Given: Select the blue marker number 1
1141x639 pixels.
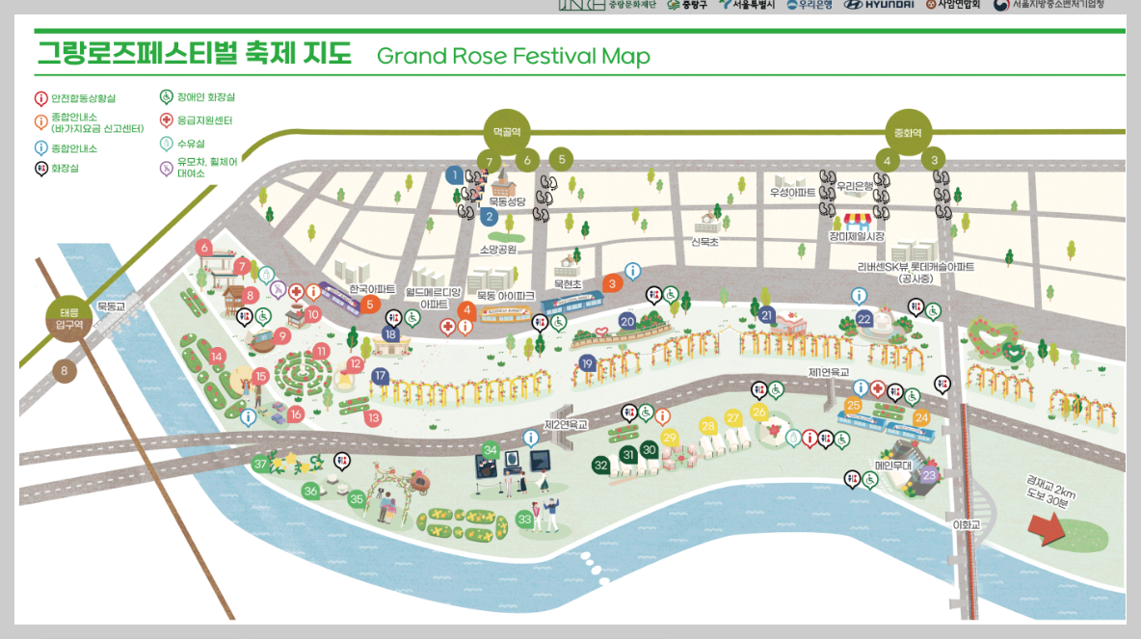Looking at the screenshot, I should 455,174.
